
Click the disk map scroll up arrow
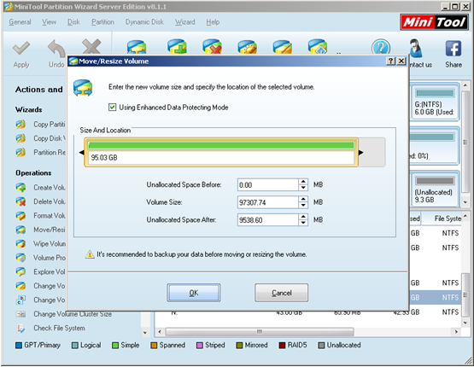click(465, 85)
